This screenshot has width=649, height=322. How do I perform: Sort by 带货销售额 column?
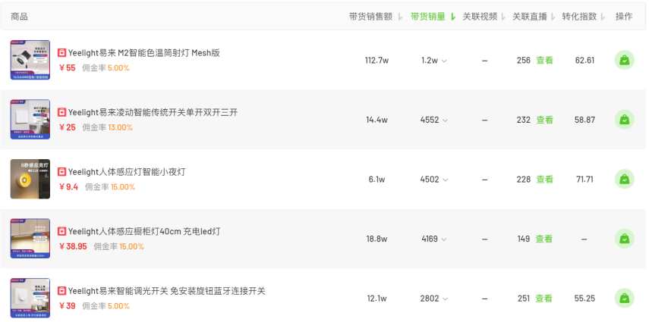pyautogui.click(x=376, y=17)
